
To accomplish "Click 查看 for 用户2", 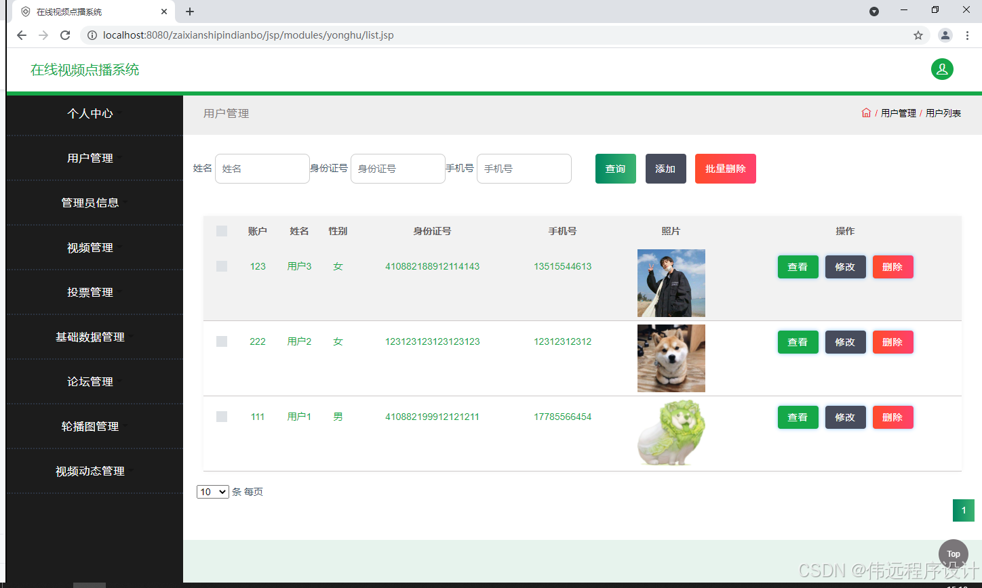I will [x=798, y=342].
